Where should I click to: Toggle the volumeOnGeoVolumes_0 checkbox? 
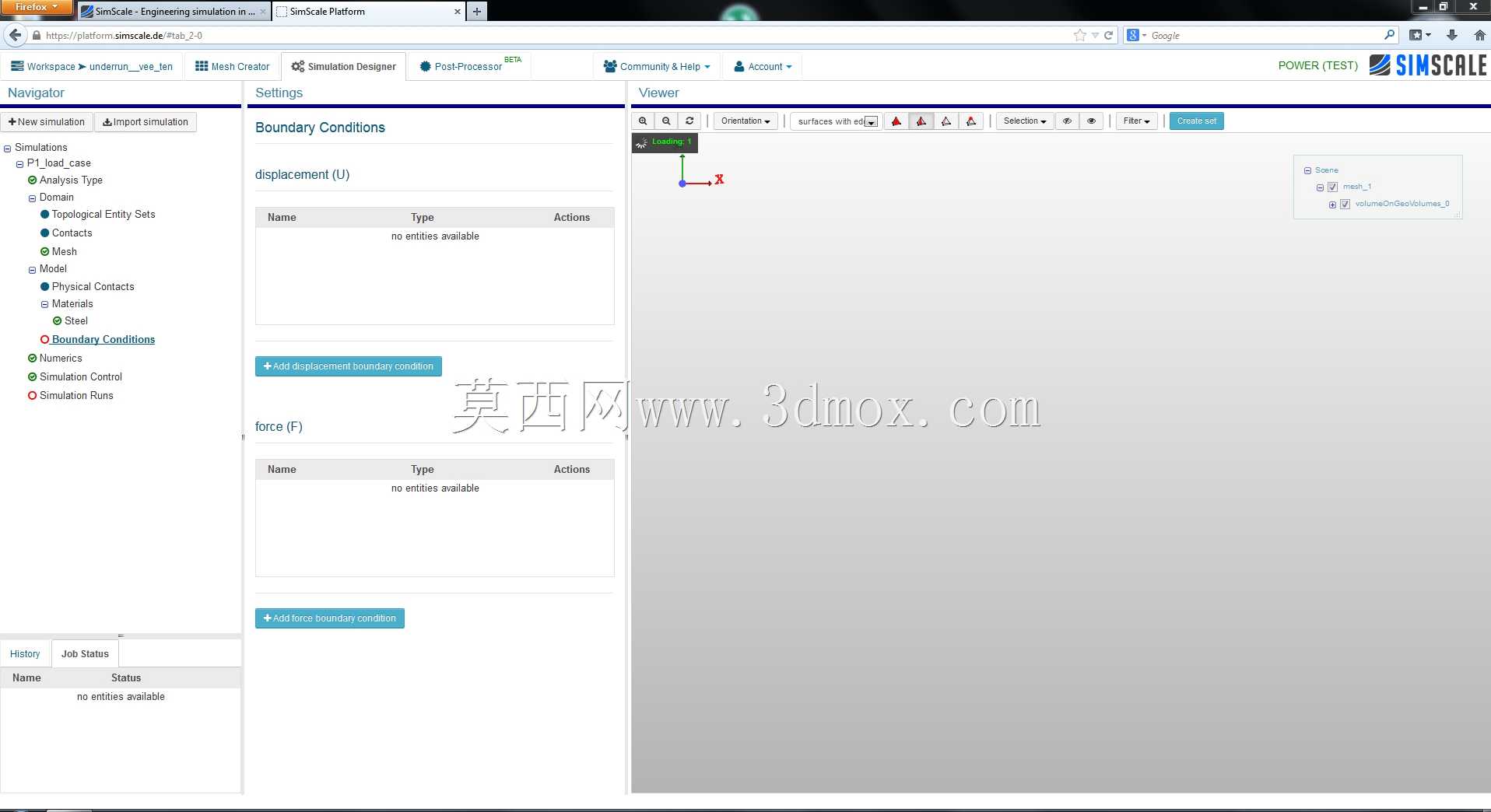pyautogui.click(x=1345, y=205)
